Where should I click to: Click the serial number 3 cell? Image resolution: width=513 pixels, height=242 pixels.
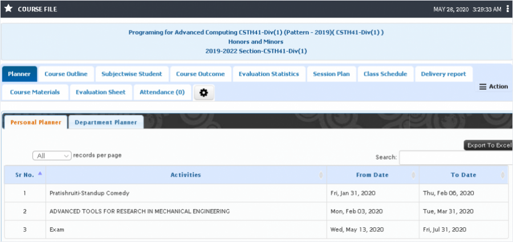coord(25,230)
